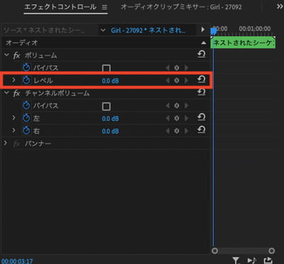Click the 00:00:03:17 timecode
The height and width of the screenshot is (264, 284).
coord(17,261)
